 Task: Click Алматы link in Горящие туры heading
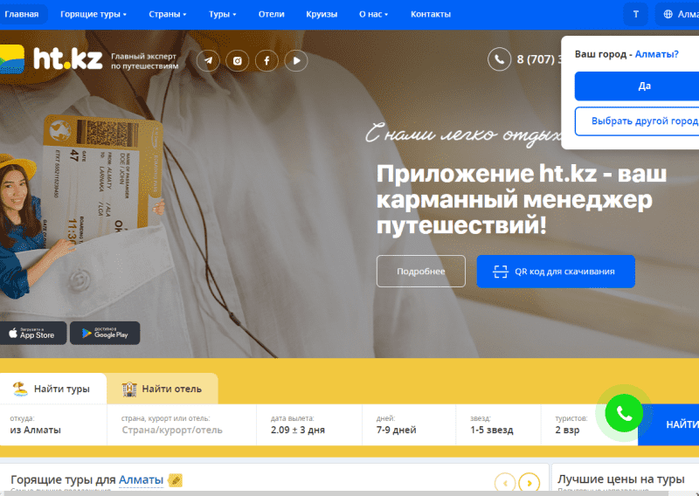(x=141, y=480)
